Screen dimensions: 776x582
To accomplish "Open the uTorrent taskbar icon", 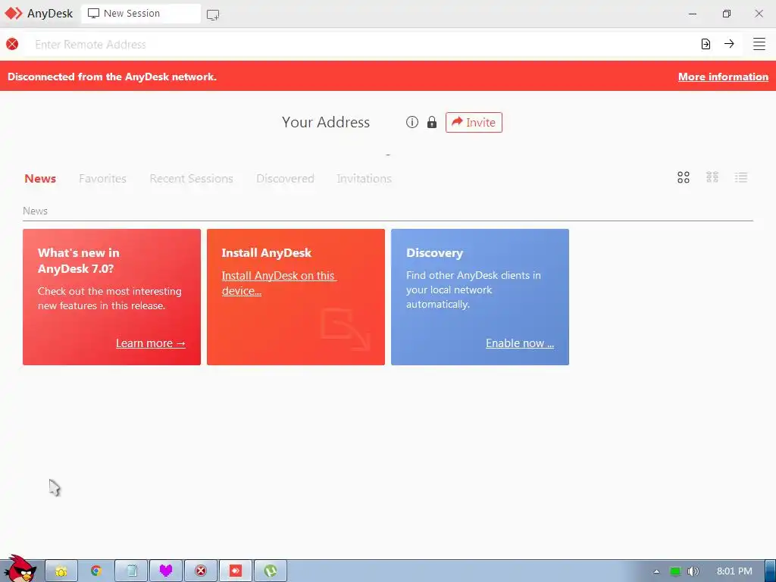I will (271, 571).
